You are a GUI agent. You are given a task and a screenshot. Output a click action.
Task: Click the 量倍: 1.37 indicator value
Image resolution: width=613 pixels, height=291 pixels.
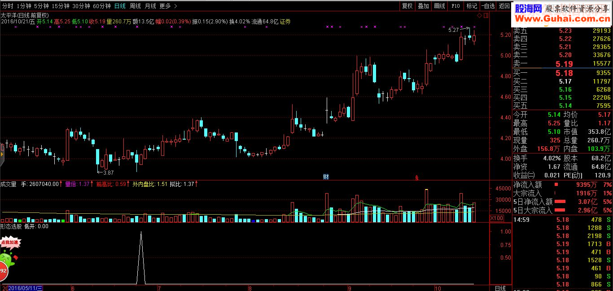78,184
